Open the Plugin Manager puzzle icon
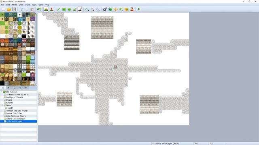The width and height of the screenshot is (259, 145). coord(110,9)
